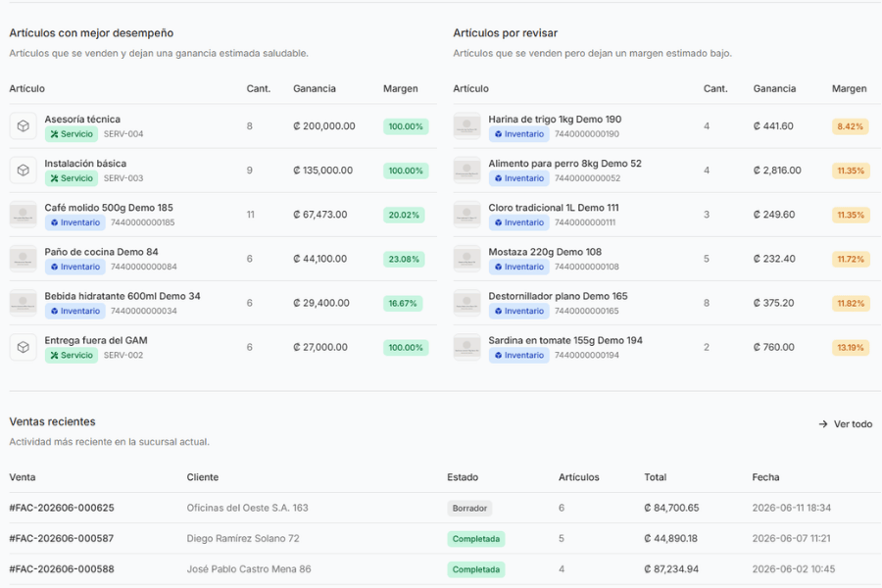Image resolution: width=882 pixels, height=588 pixels.
Task: Click the arrow icon next to Ver todo
Action: click(823, 424)
